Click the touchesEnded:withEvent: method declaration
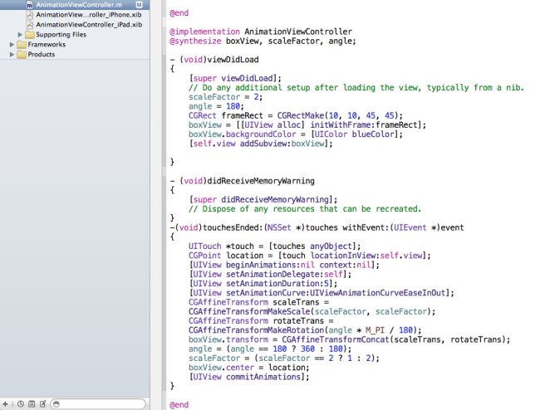The width and height of the screenshot is (540, 410). (x=317, y=227)
